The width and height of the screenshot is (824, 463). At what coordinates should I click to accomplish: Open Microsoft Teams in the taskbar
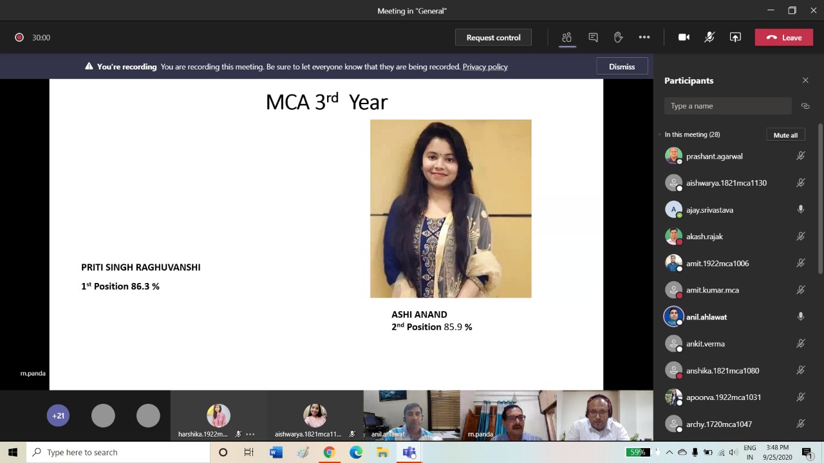click(x=409, y=452)
